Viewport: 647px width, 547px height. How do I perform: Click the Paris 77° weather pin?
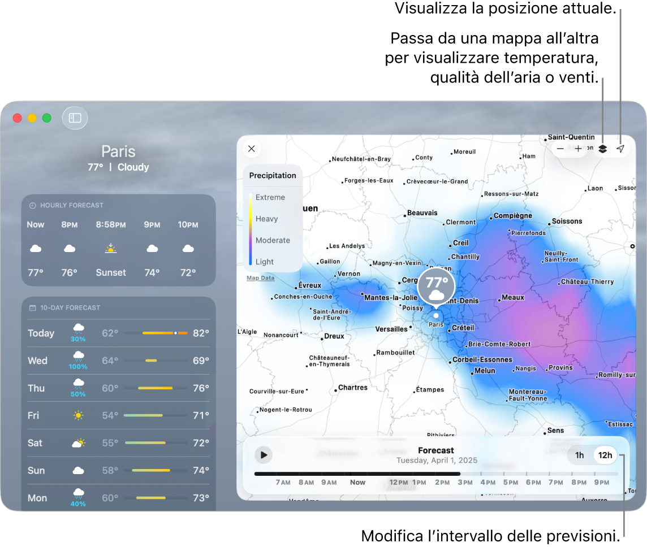tap(436, 287)
